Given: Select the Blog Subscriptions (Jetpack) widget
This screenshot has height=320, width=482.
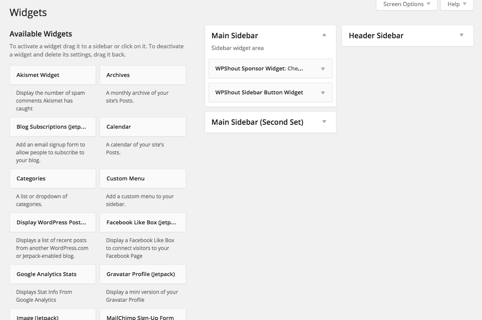Looking at the screenshot, I should [52, 127].
